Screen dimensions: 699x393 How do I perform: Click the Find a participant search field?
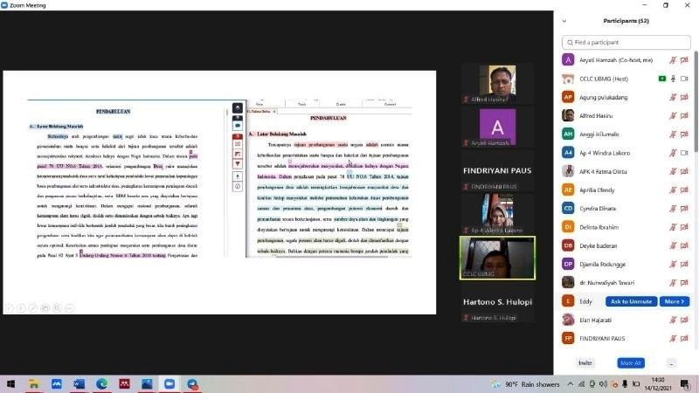pos(626,41)
